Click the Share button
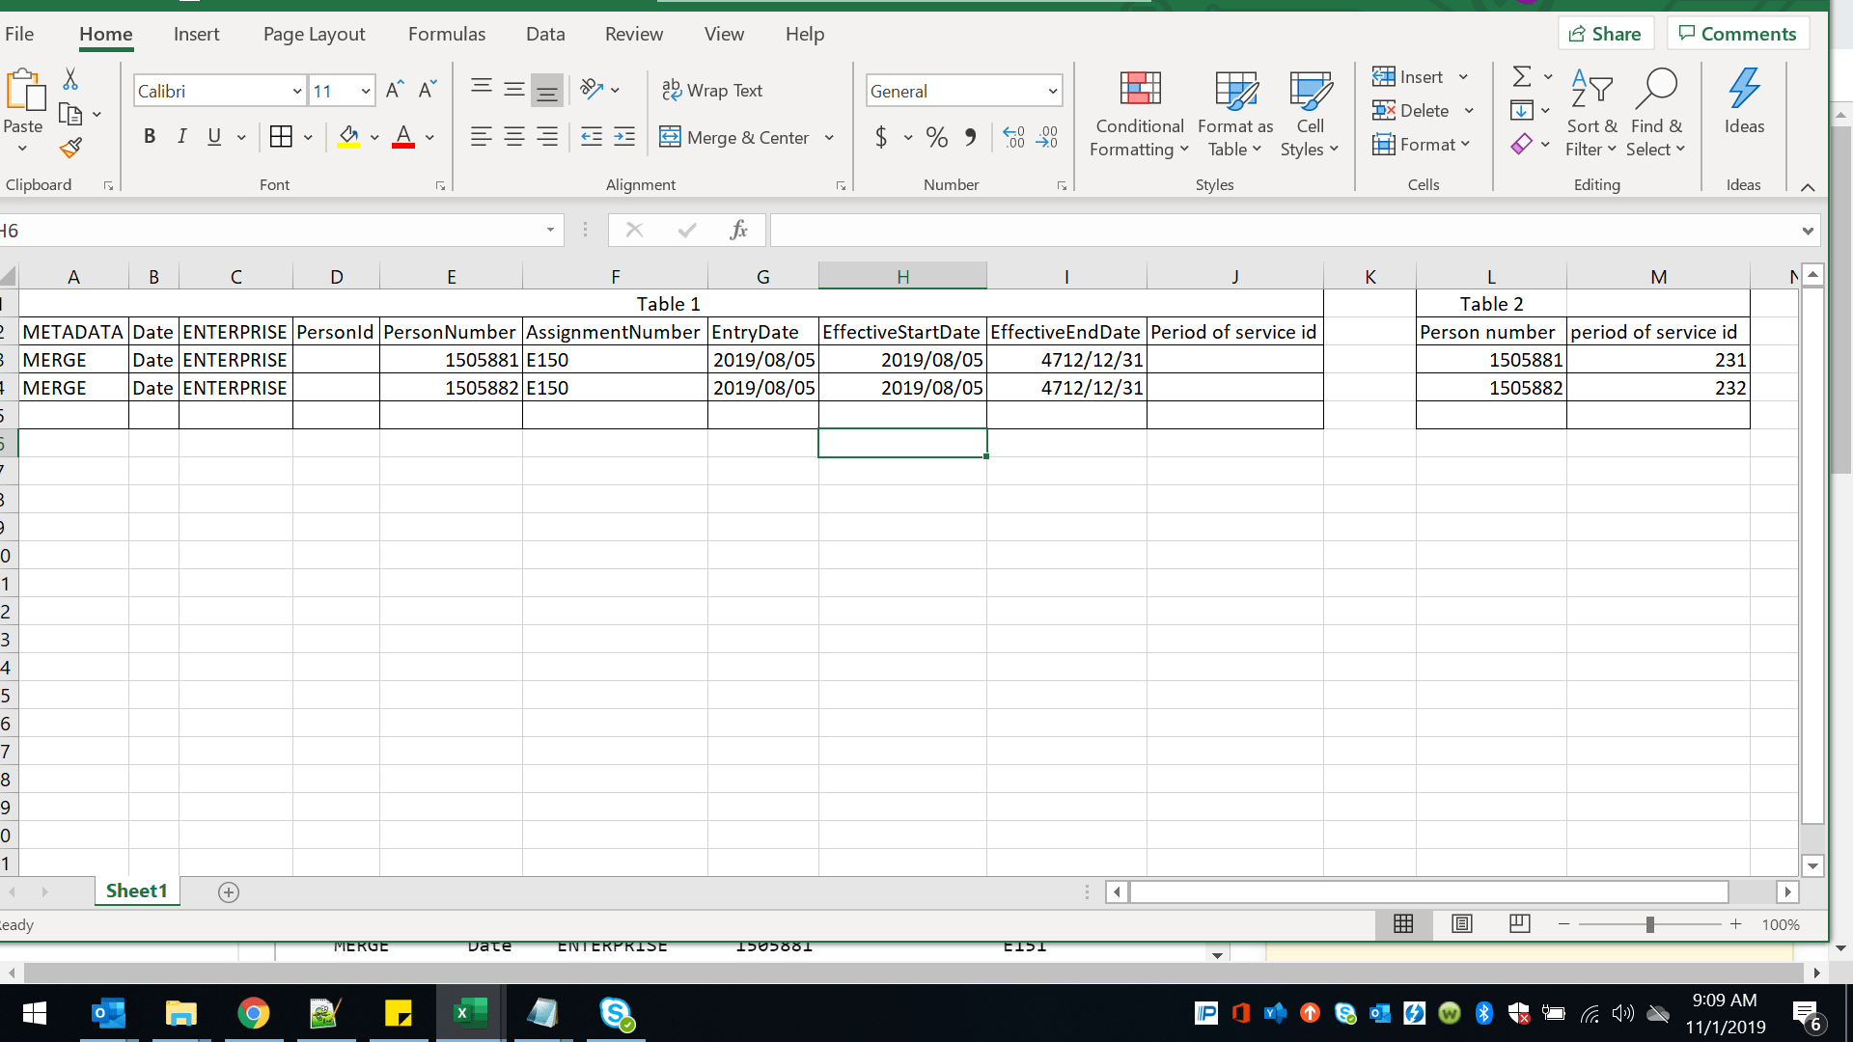Viewport: 1853px width, 1042px height. [1605, 32]
